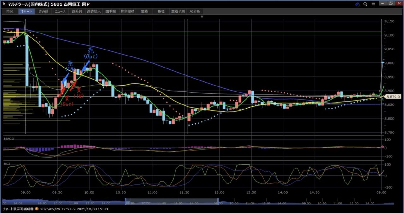This screenshot has height=213, width=404.
Task: Select the 業績予測 tab
Action: 178,11
